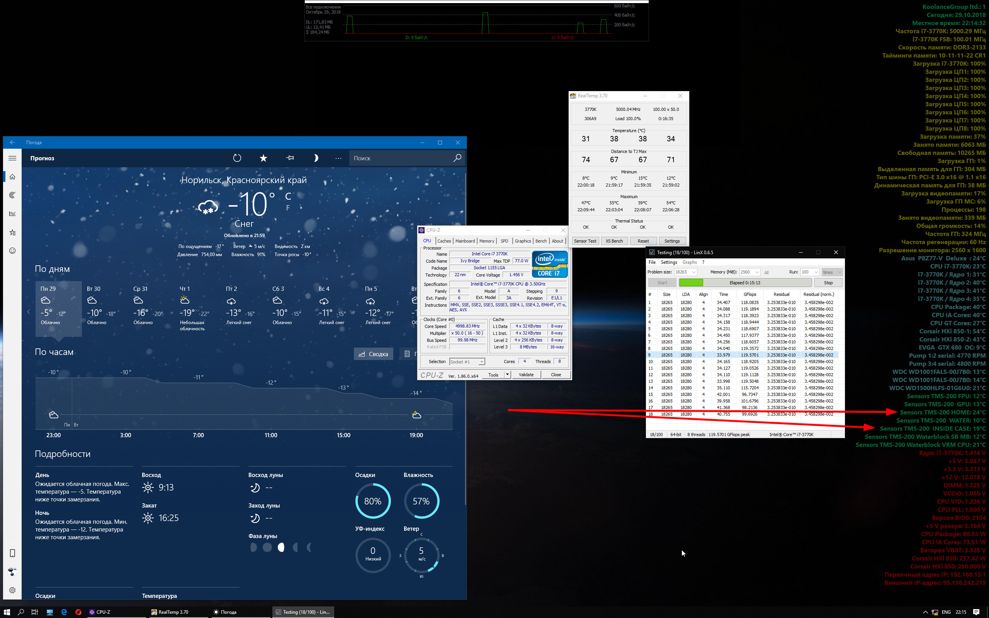
Task: Open Weather settings gear icon
Action: [12, 590]
